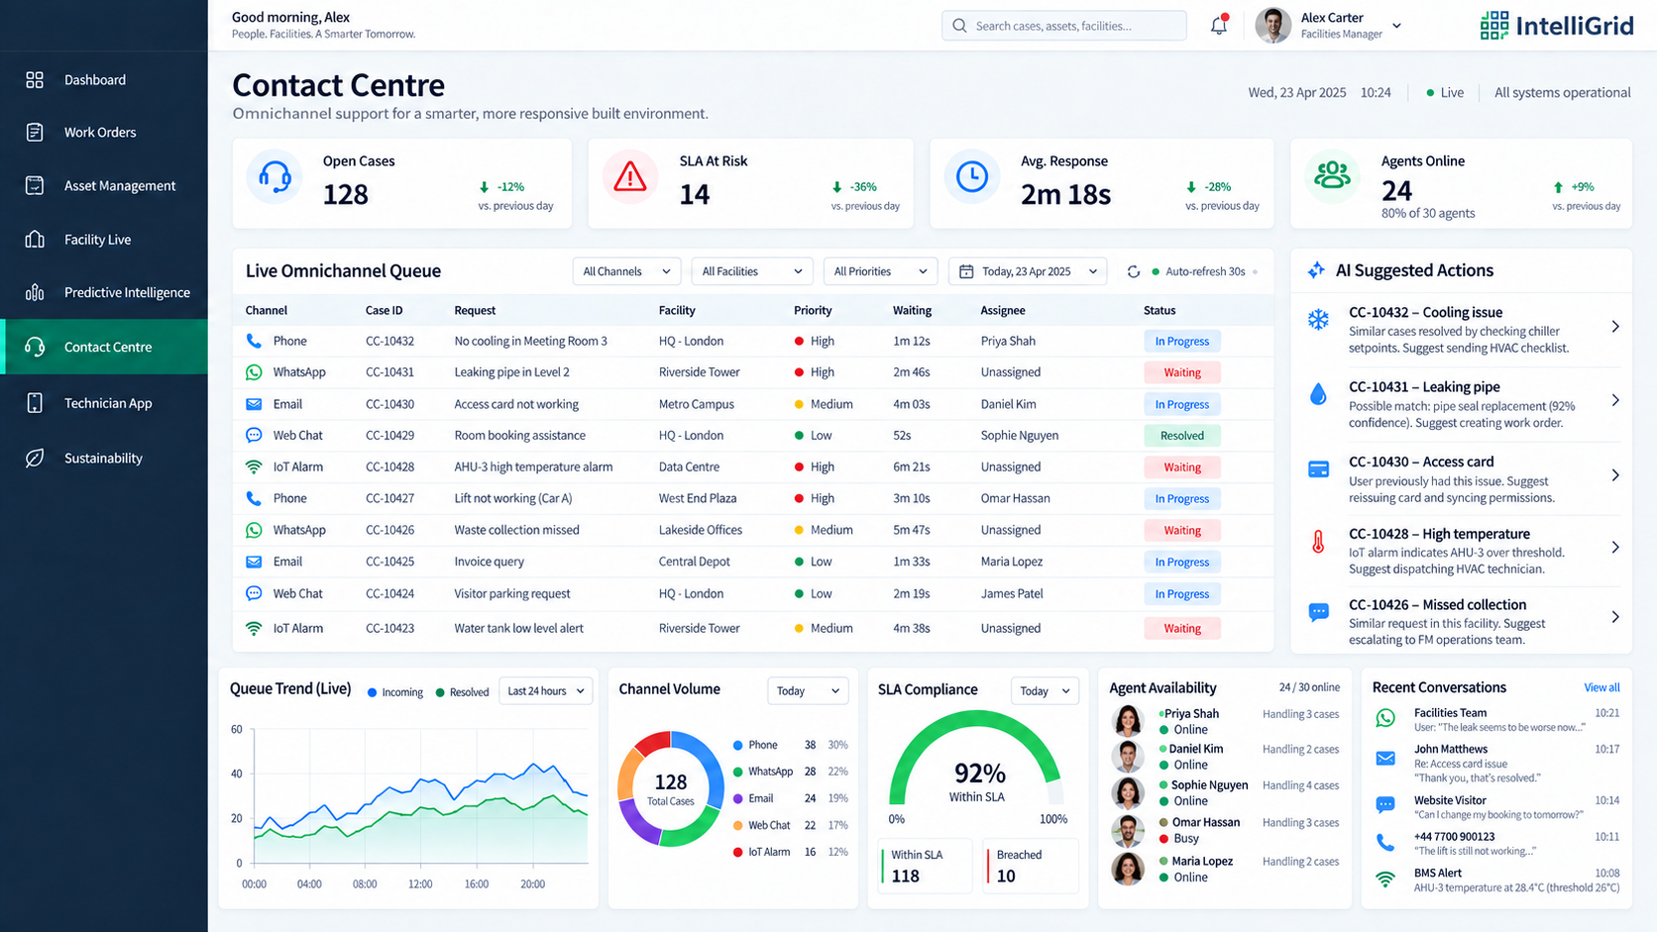
Task: Toggle the Resolved series legend in Queue Trend
Action: pos(462,692)
